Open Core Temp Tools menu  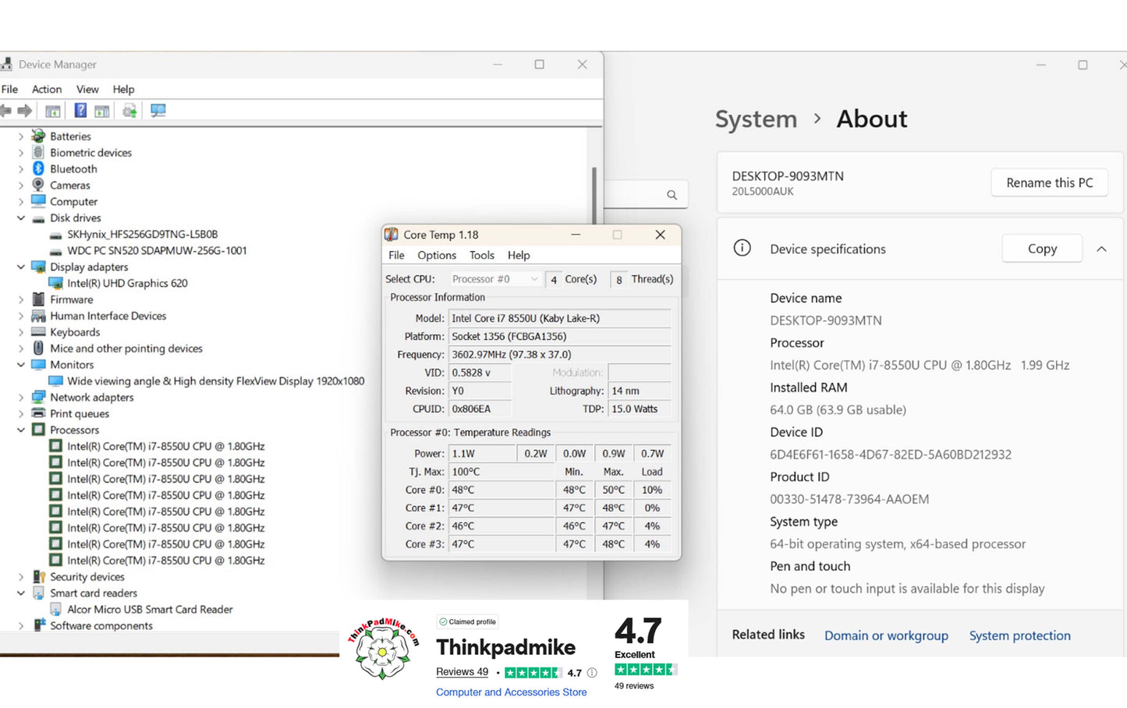click(x=482, y=255)
